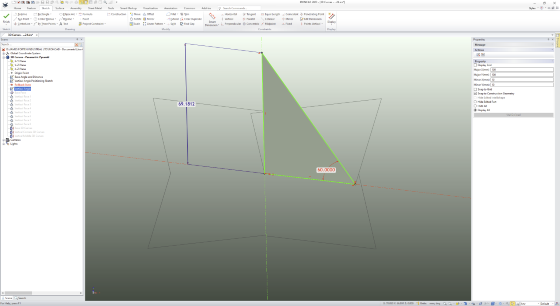This screenshot has height=306, width=560.
Task: Open the Formula tool
Action: point(85,14)
